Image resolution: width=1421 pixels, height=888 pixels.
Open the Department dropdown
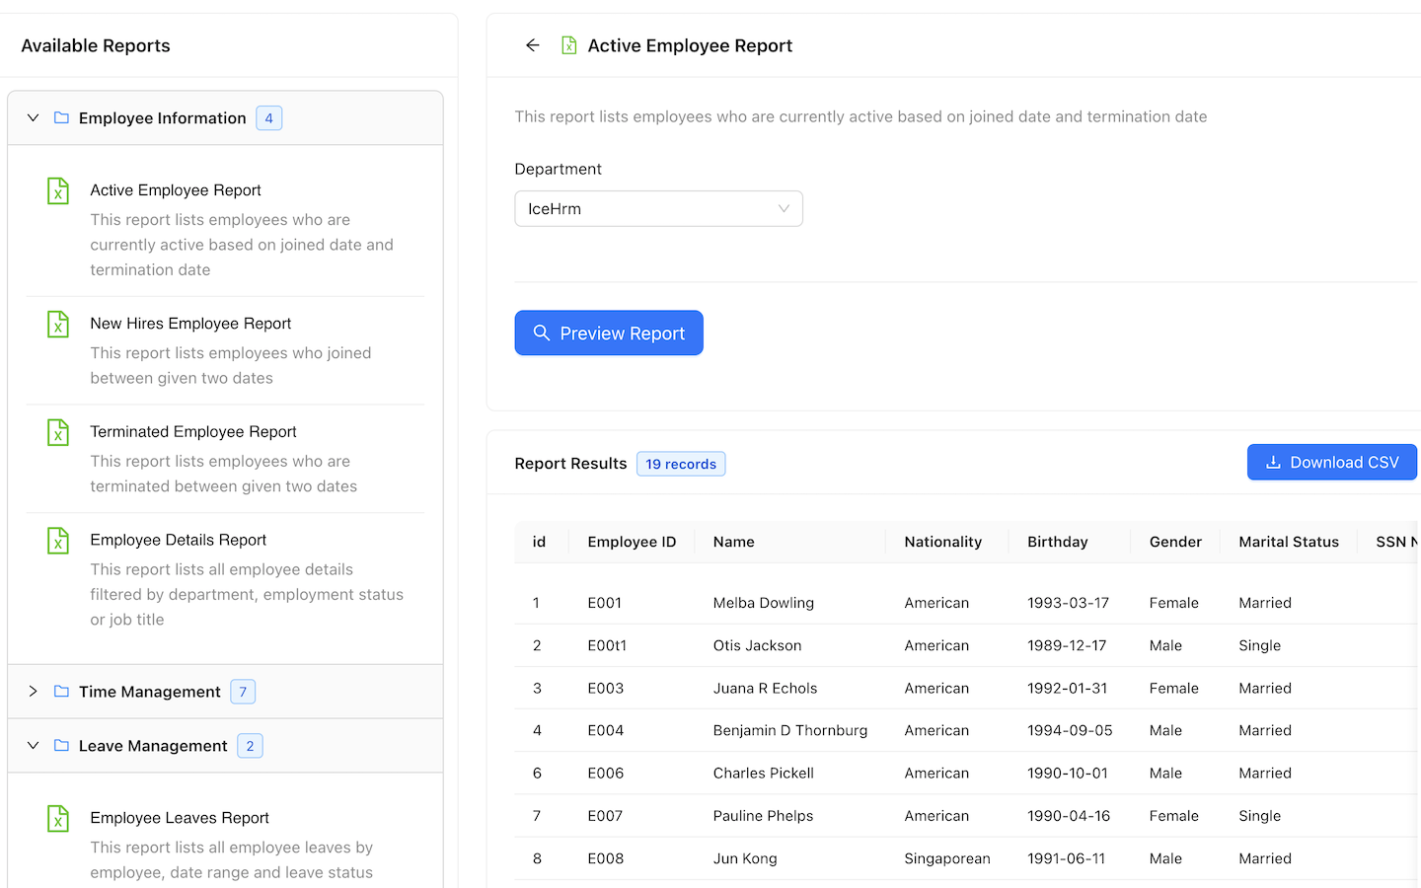[x=658, y=208]
